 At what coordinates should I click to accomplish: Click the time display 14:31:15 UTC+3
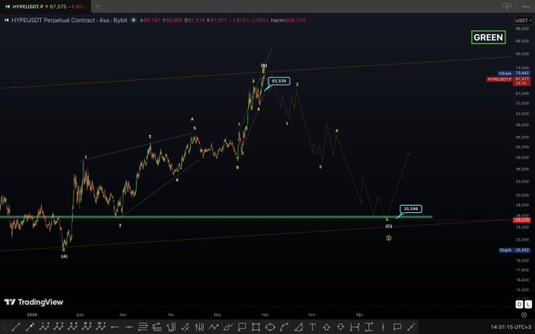pyautogui.click(x=511, y=327)
